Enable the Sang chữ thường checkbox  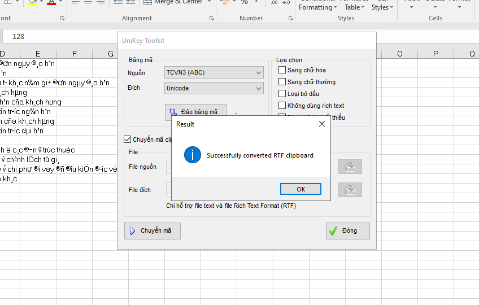click(282, 82)
